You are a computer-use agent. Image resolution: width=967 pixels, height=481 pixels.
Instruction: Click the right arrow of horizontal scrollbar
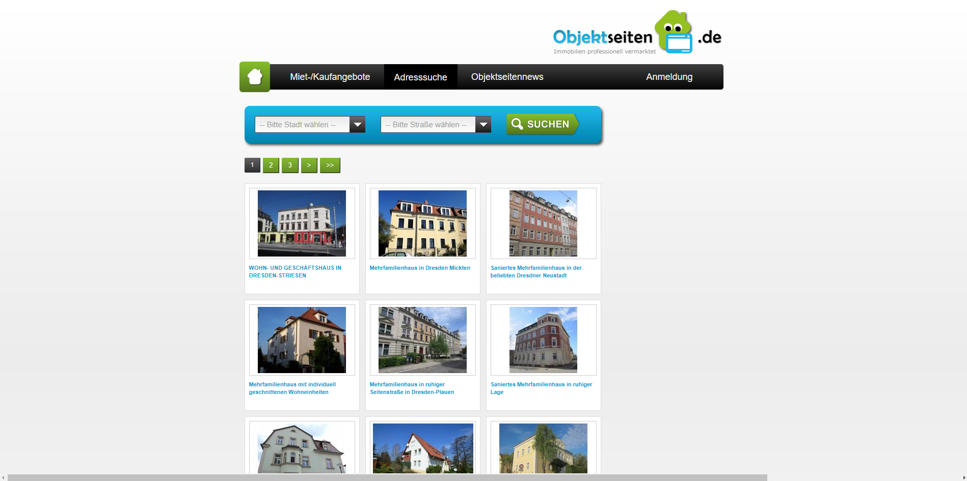pos(963,477)
